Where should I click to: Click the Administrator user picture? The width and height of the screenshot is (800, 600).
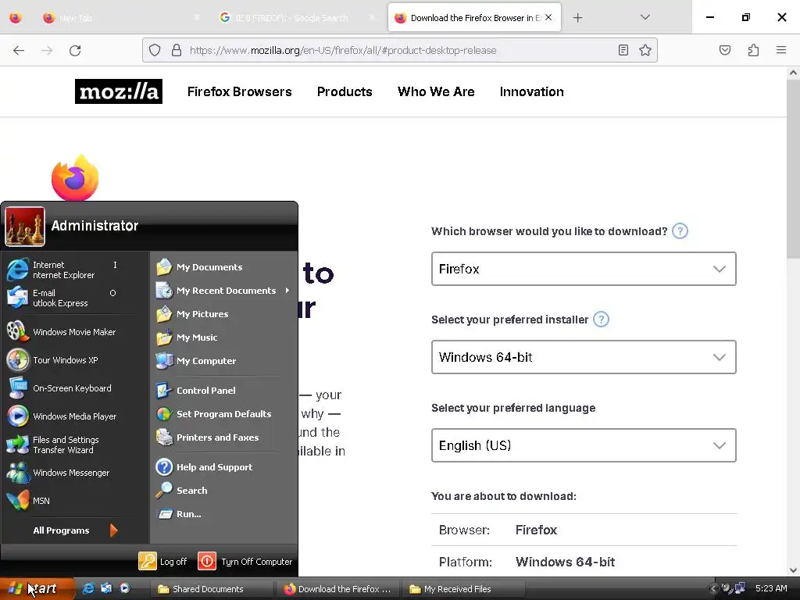pos(25,226)
